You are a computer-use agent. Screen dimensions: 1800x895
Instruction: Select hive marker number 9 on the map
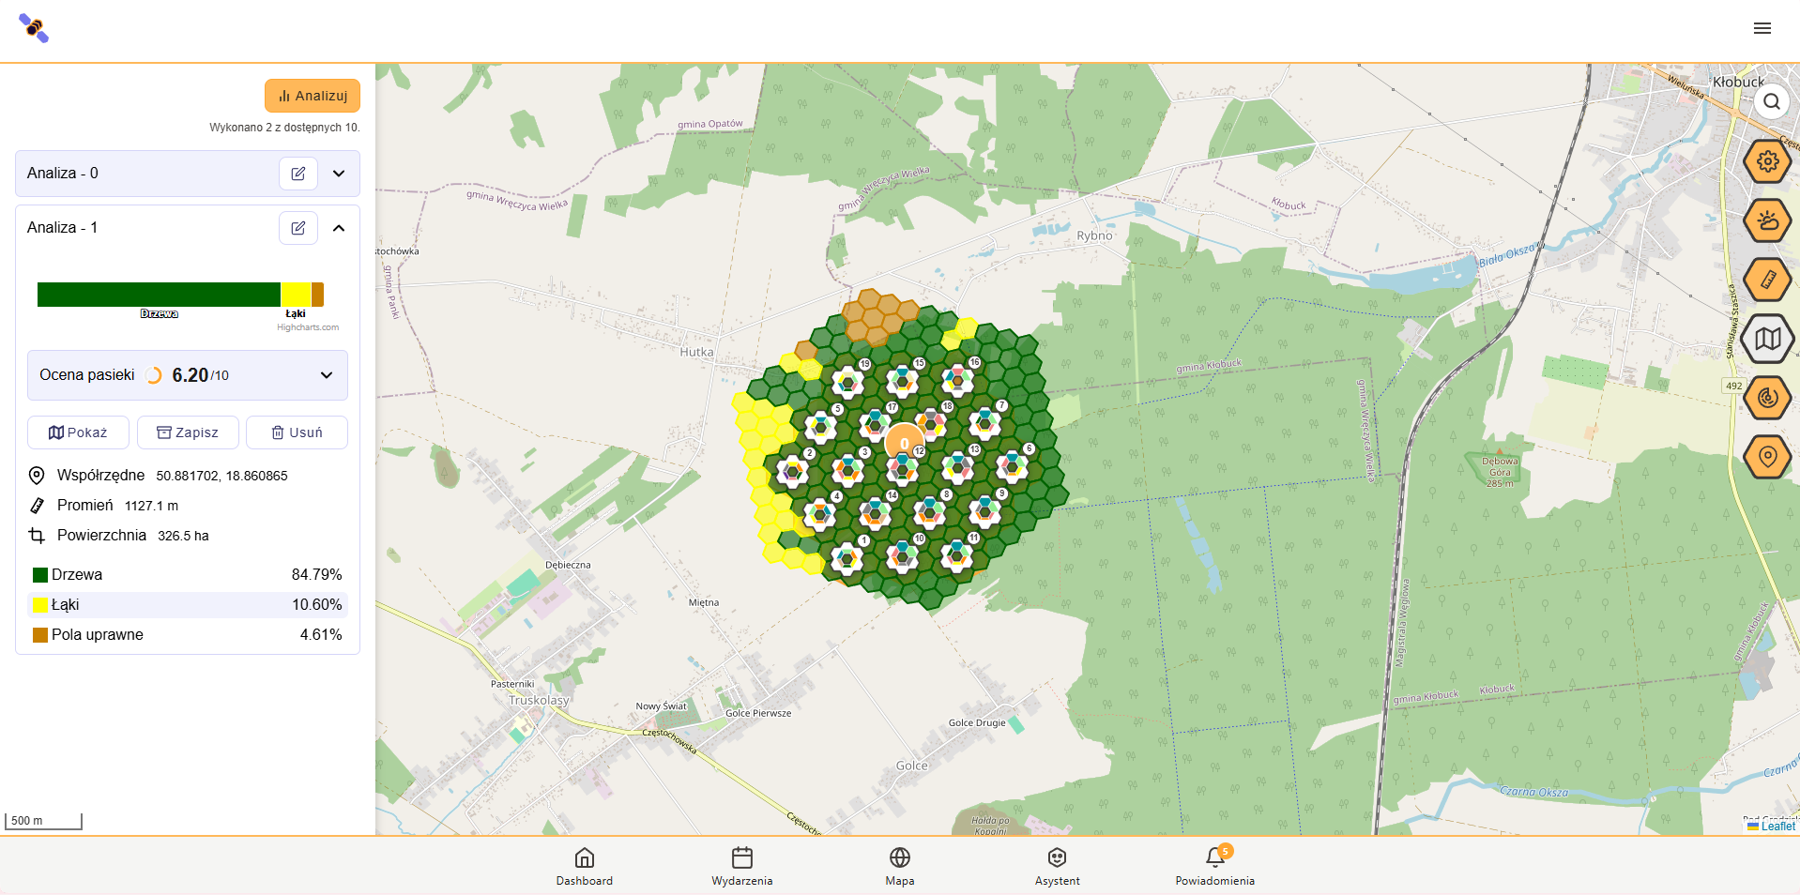tap(985, 510)
